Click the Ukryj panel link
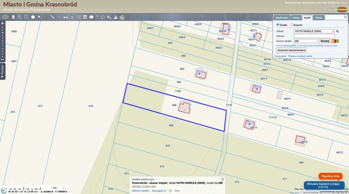 point(281,56)
